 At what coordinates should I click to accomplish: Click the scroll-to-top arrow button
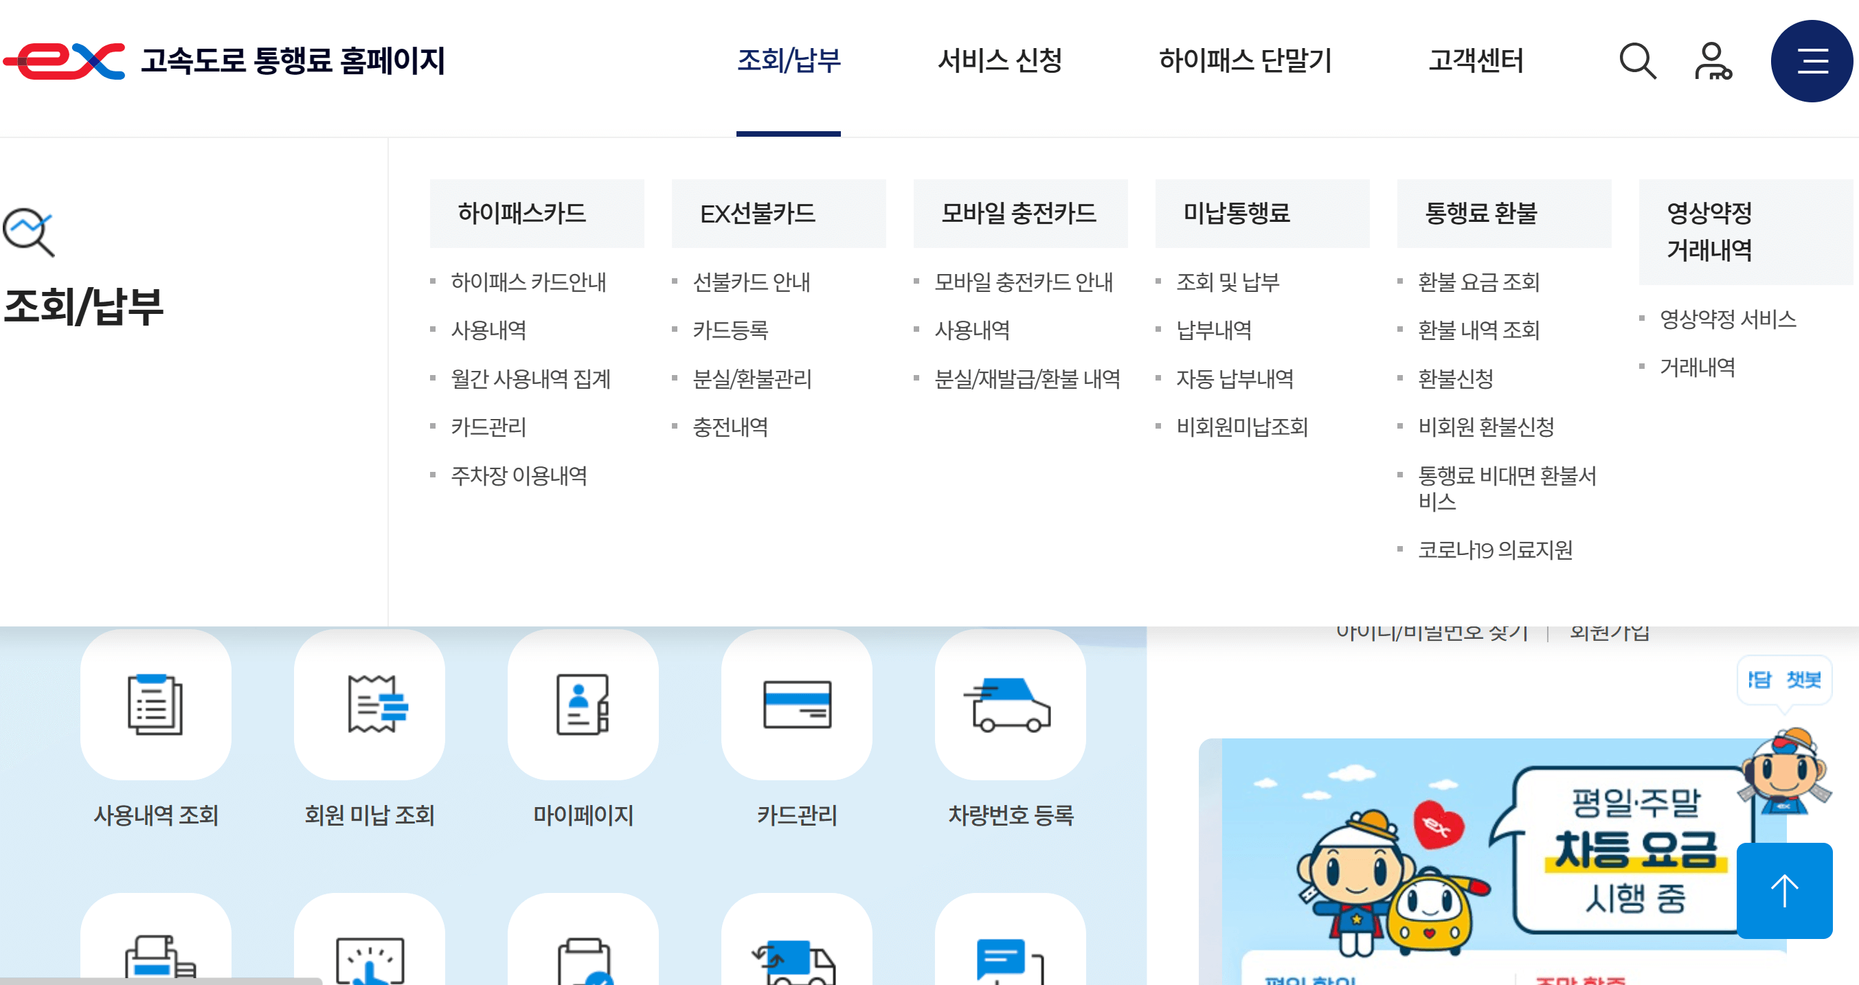click(x=1785, y=890)
